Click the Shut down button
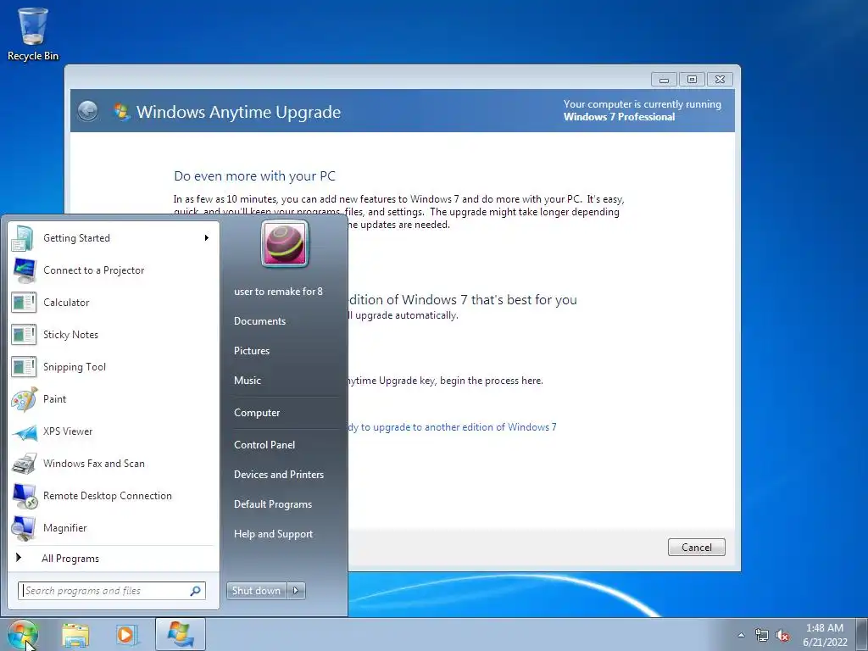The width and height of the screenshot is (868, 651). [256, 591]
